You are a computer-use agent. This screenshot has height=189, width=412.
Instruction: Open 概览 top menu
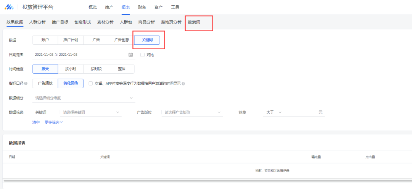(93, 7)
